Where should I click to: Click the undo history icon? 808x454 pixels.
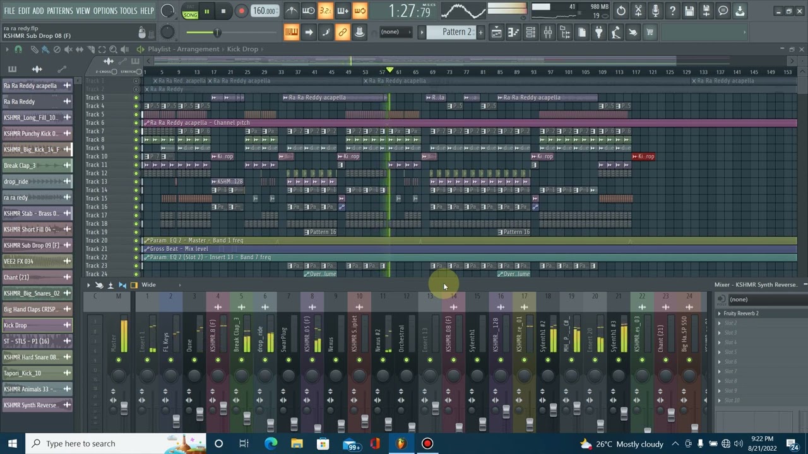click(x=621, y=11)
